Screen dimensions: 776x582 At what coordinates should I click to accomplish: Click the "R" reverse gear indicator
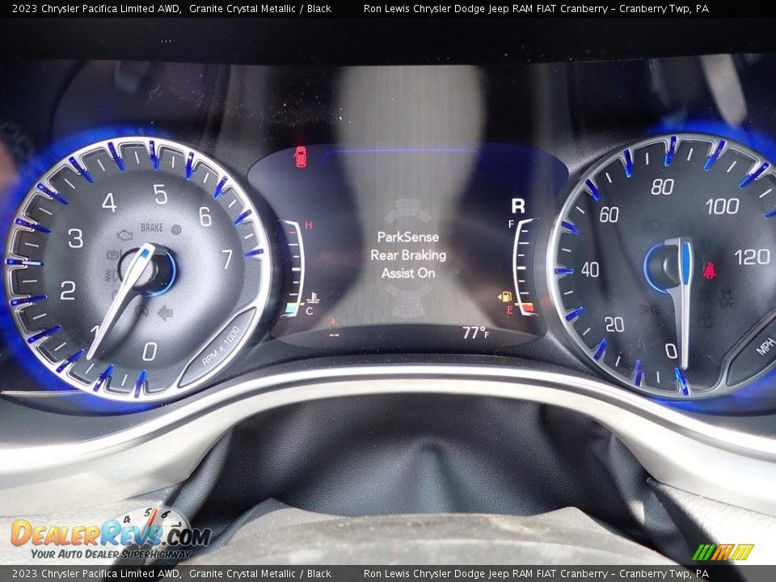[517, 205]
